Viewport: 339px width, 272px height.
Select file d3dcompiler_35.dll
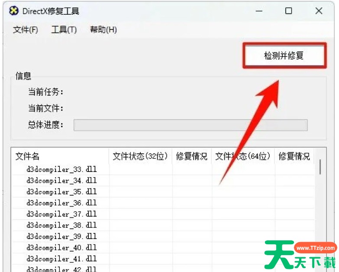[x=61, y=192]
